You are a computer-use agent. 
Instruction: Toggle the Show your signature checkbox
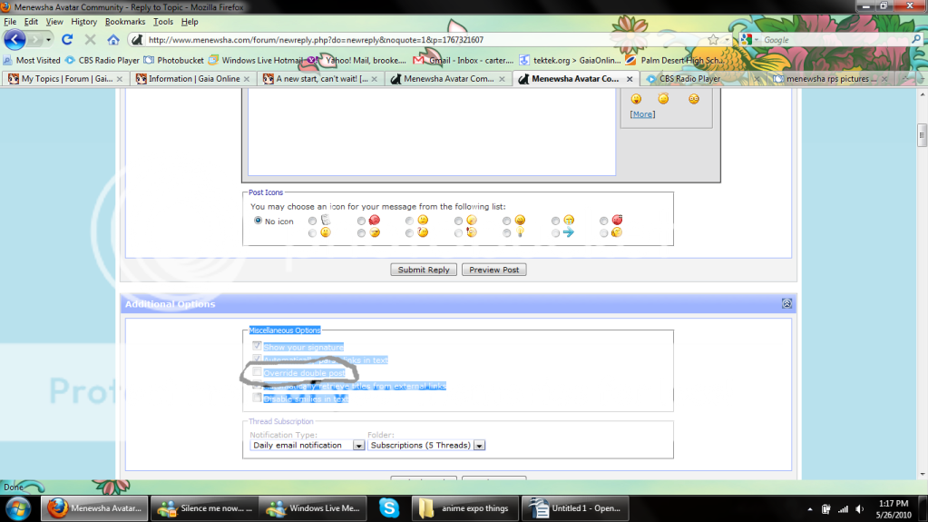pos(259,347)
